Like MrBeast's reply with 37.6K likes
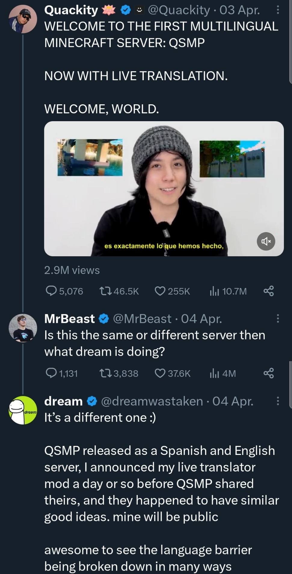Screen dimensions: 292x574 click(x=160, y=373)
